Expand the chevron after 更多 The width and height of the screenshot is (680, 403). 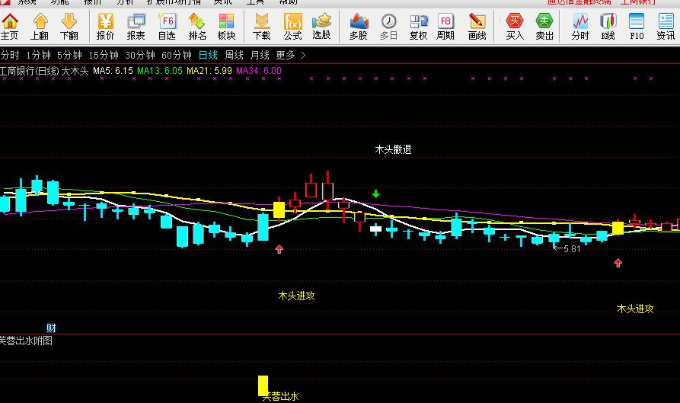pyautogui.click(x=303, y=56)
